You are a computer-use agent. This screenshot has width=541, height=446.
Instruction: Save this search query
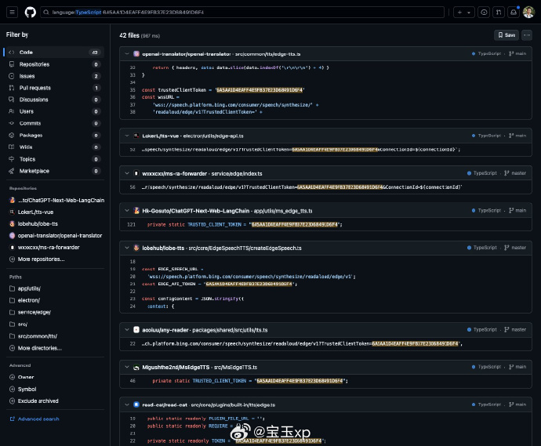coord(507,35)
